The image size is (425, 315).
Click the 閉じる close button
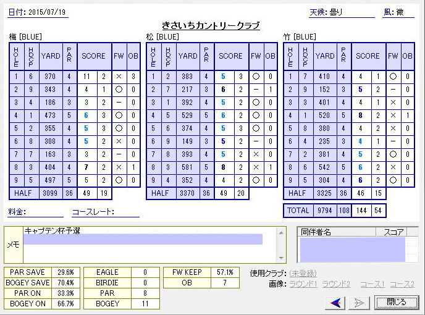(396, 302)
